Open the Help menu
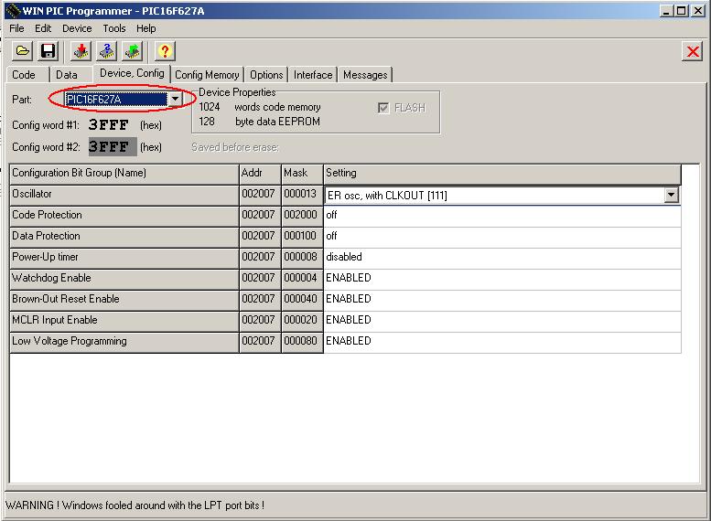711x521 pixels. pyautogui.click(x=146, y=28)
